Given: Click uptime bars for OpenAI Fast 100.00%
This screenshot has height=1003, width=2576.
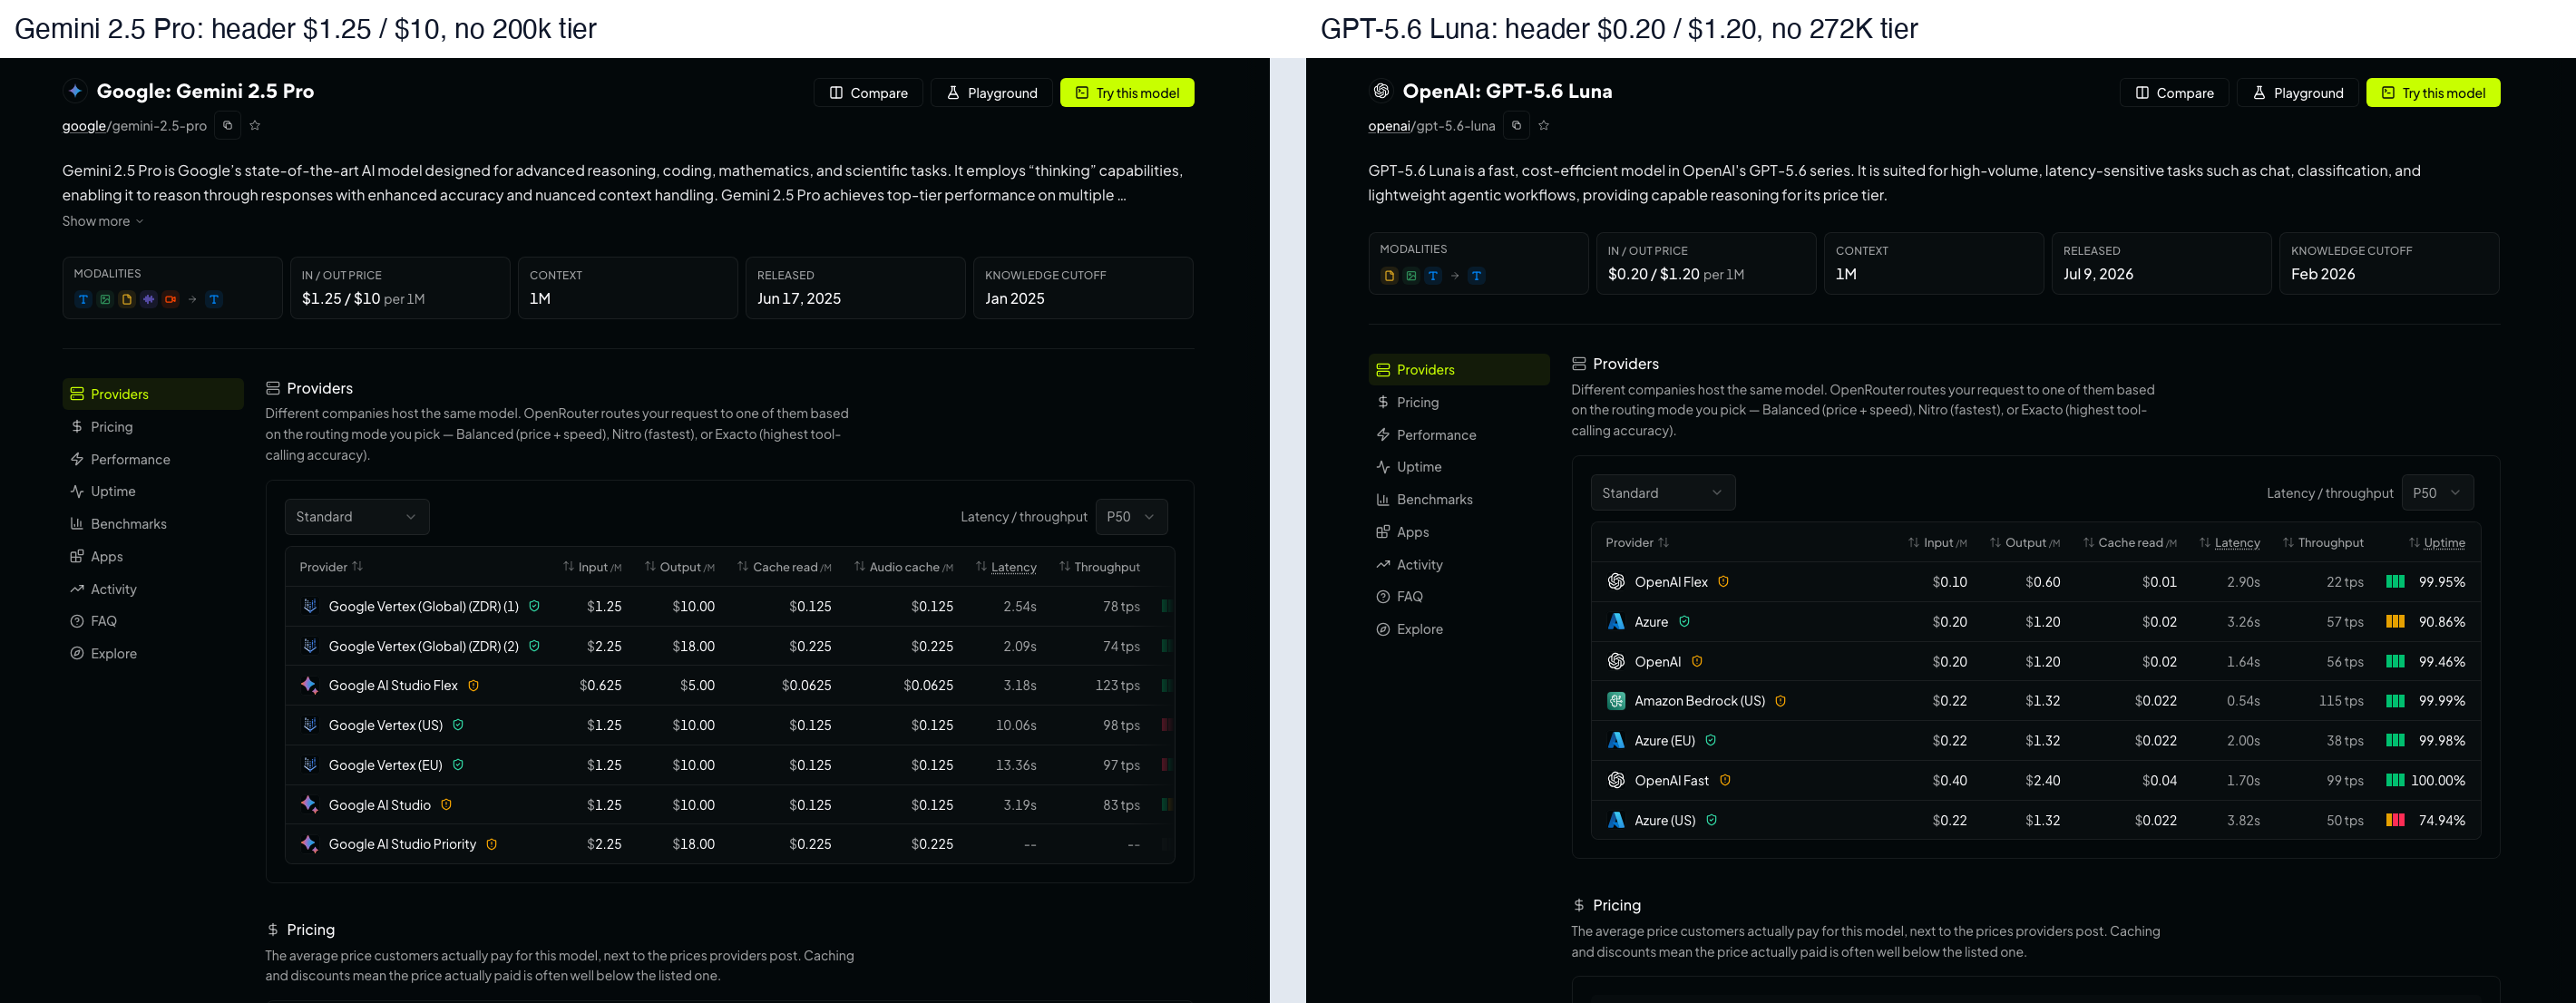Looking at the screenshot, I should coord(2395,780).
